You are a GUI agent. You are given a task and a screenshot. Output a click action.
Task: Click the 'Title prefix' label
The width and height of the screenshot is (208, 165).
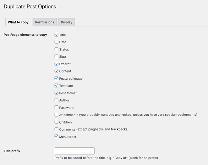pyautogui.click(x=12, y=151)
